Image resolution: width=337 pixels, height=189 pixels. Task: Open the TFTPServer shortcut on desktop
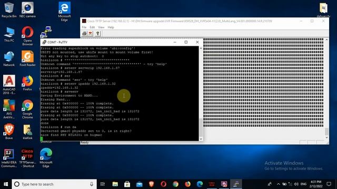[27, 158]
